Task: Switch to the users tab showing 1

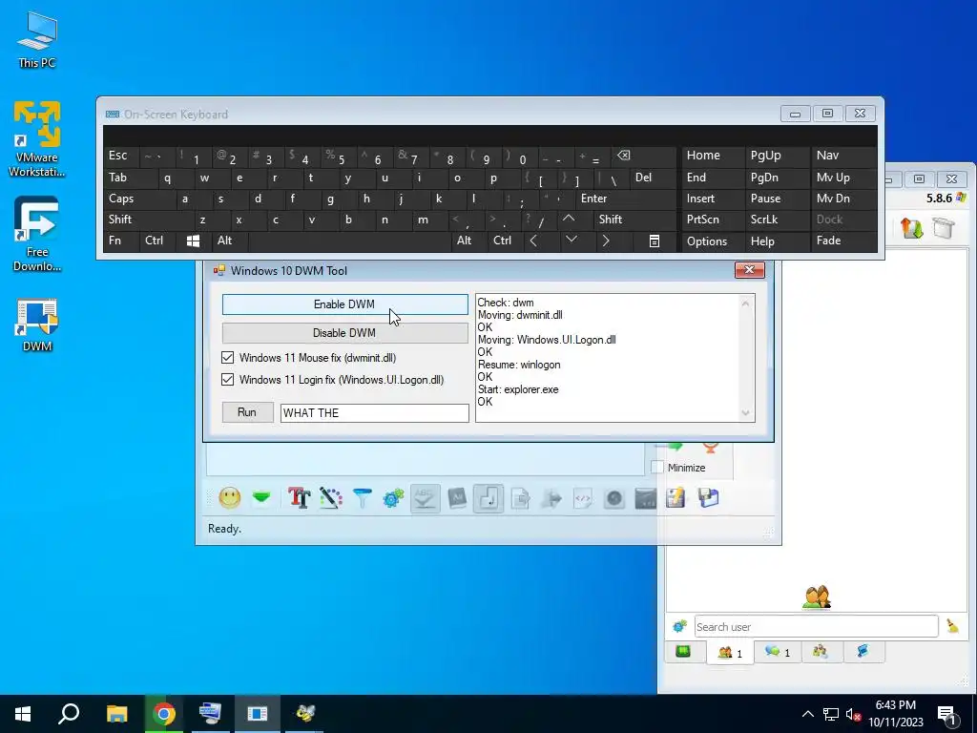Action: 730,653
